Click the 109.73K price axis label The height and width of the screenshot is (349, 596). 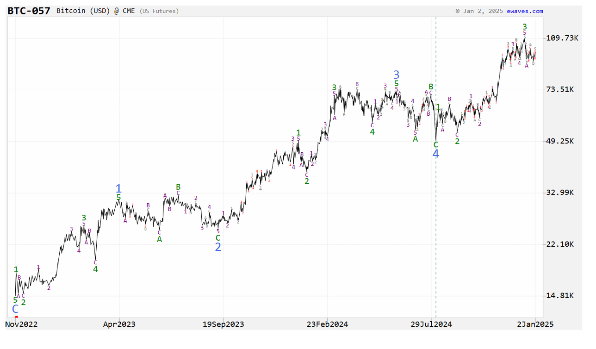(x=562, y=38)
